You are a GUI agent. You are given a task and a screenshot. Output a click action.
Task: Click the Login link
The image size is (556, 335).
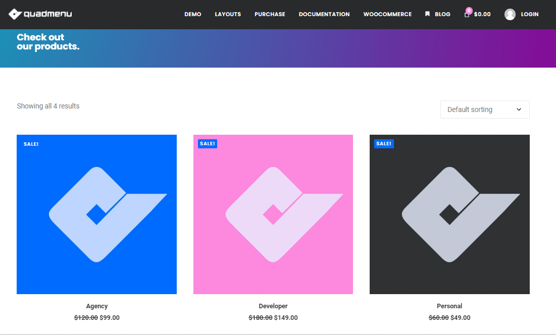(530, 15)
